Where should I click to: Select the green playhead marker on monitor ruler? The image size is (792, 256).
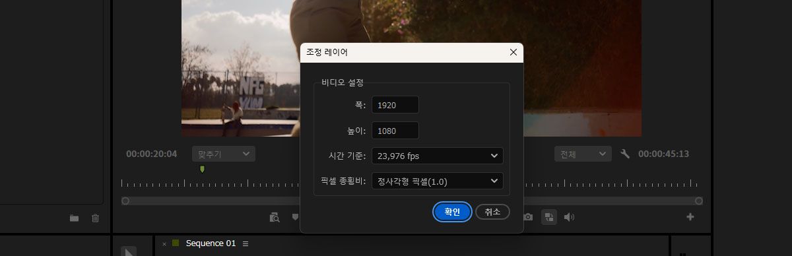[x=202, y=170]
